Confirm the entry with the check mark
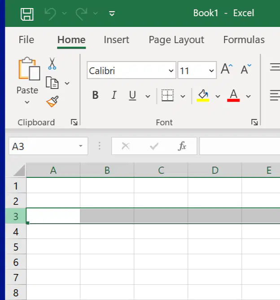The height and width of the screenshot is (300, 280). coord(154,146)
